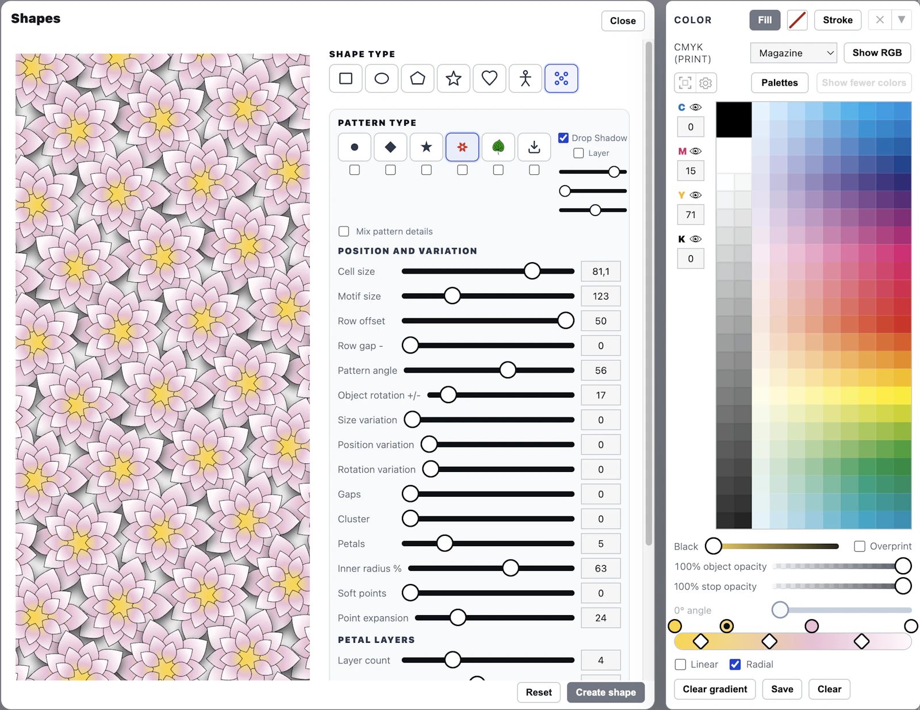
Task: Tick the checkbox under leaf pattern
Action: (x=499, y=170)
